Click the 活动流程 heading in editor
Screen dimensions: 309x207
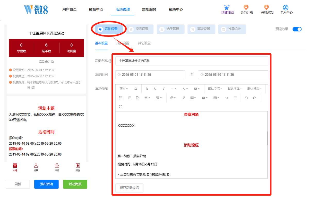coord(191,145)
